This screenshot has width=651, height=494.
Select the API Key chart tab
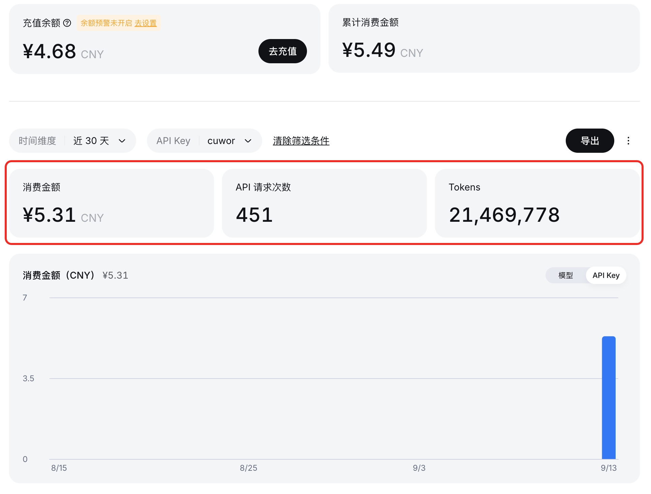click(606, 275)
